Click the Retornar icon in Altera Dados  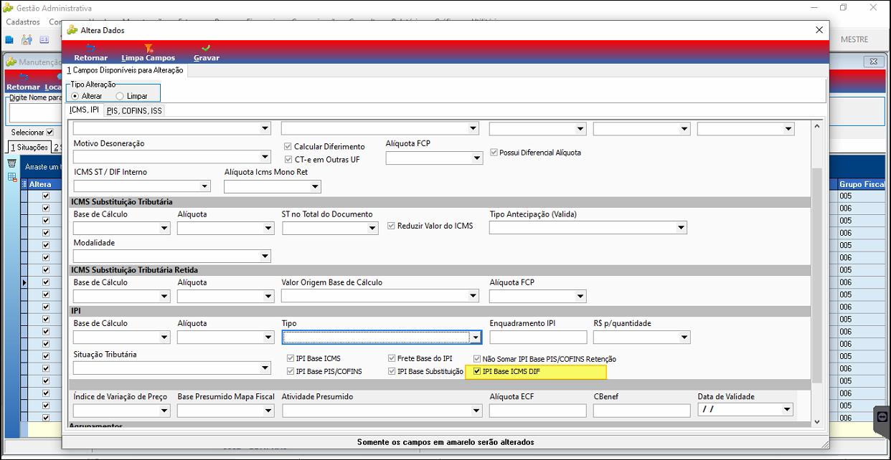pyautogui.click(x=90, y=48)
